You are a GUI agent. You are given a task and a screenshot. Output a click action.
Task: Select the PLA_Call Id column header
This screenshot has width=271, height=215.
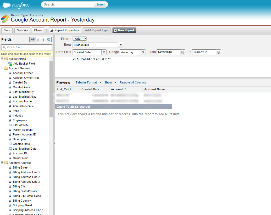[67, 90]
